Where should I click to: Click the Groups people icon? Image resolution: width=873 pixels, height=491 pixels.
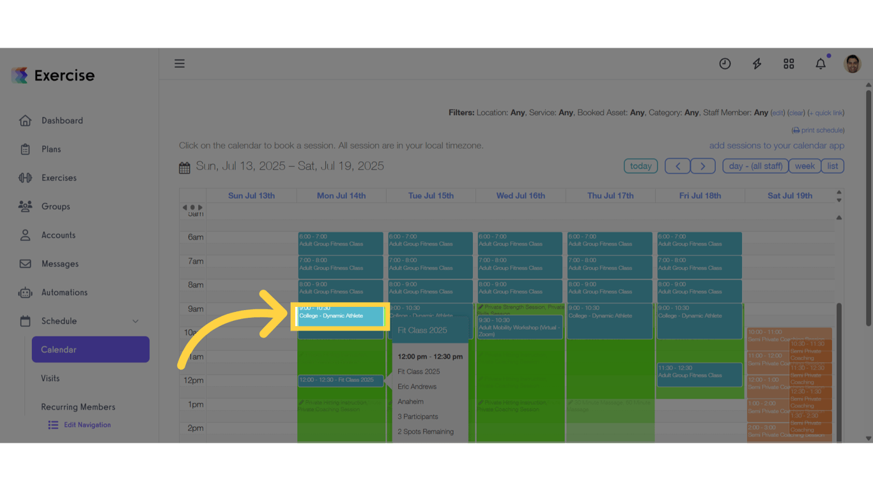click(25, 207)
